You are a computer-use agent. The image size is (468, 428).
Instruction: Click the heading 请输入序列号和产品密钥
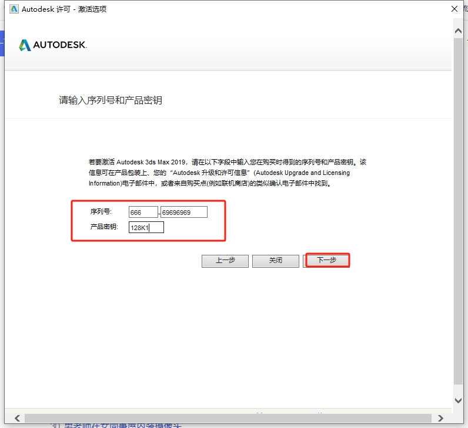coord(111,100)
